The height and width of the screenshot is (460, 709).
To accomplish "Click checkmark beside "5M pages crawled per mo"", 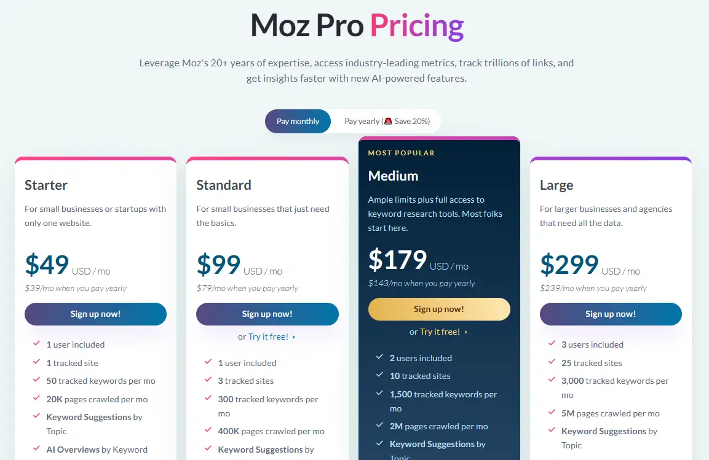I will [552, 413].
